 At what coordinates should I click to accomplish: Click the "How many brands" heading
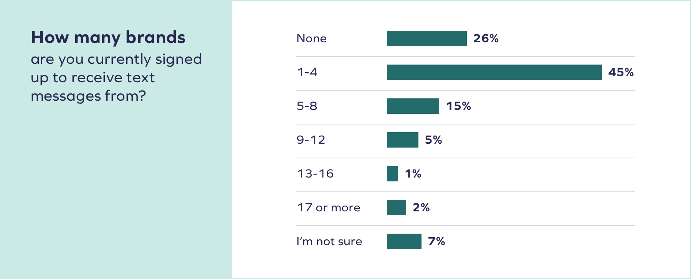pyautogui.click(x=108, y=38)
